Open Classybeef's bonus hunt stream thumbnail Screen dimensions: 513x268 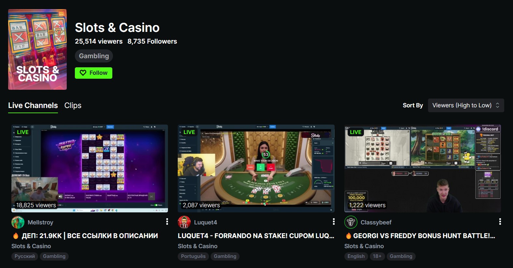pyautogui.click(x=423, y=168)
